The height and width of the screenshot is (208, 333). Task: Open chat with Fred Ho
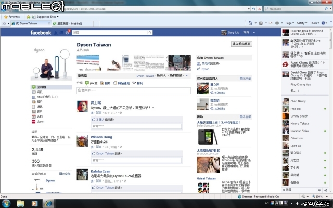click(304, 109)
